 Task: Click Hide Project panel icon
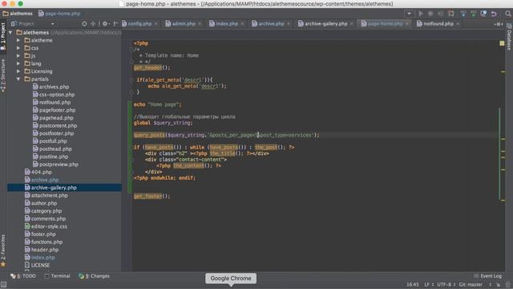point(115,23)
